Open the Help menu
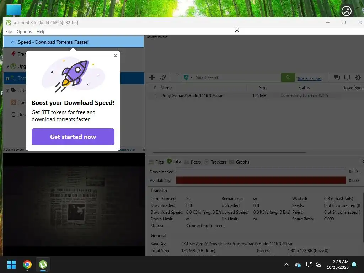The height and width of the screenshot is (273, 364). (41, 32)
